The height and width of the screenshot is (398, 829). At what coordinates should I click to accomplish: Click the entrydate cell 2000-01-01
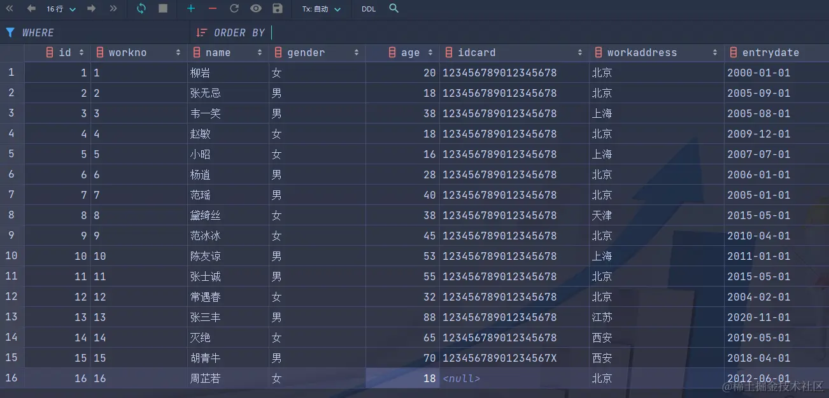tap(776, 73)
